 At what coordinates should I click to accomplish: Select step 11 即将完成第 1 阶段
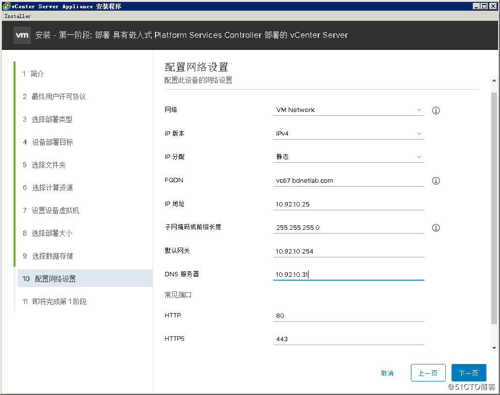pyautogui.click(x=55, y=301)
